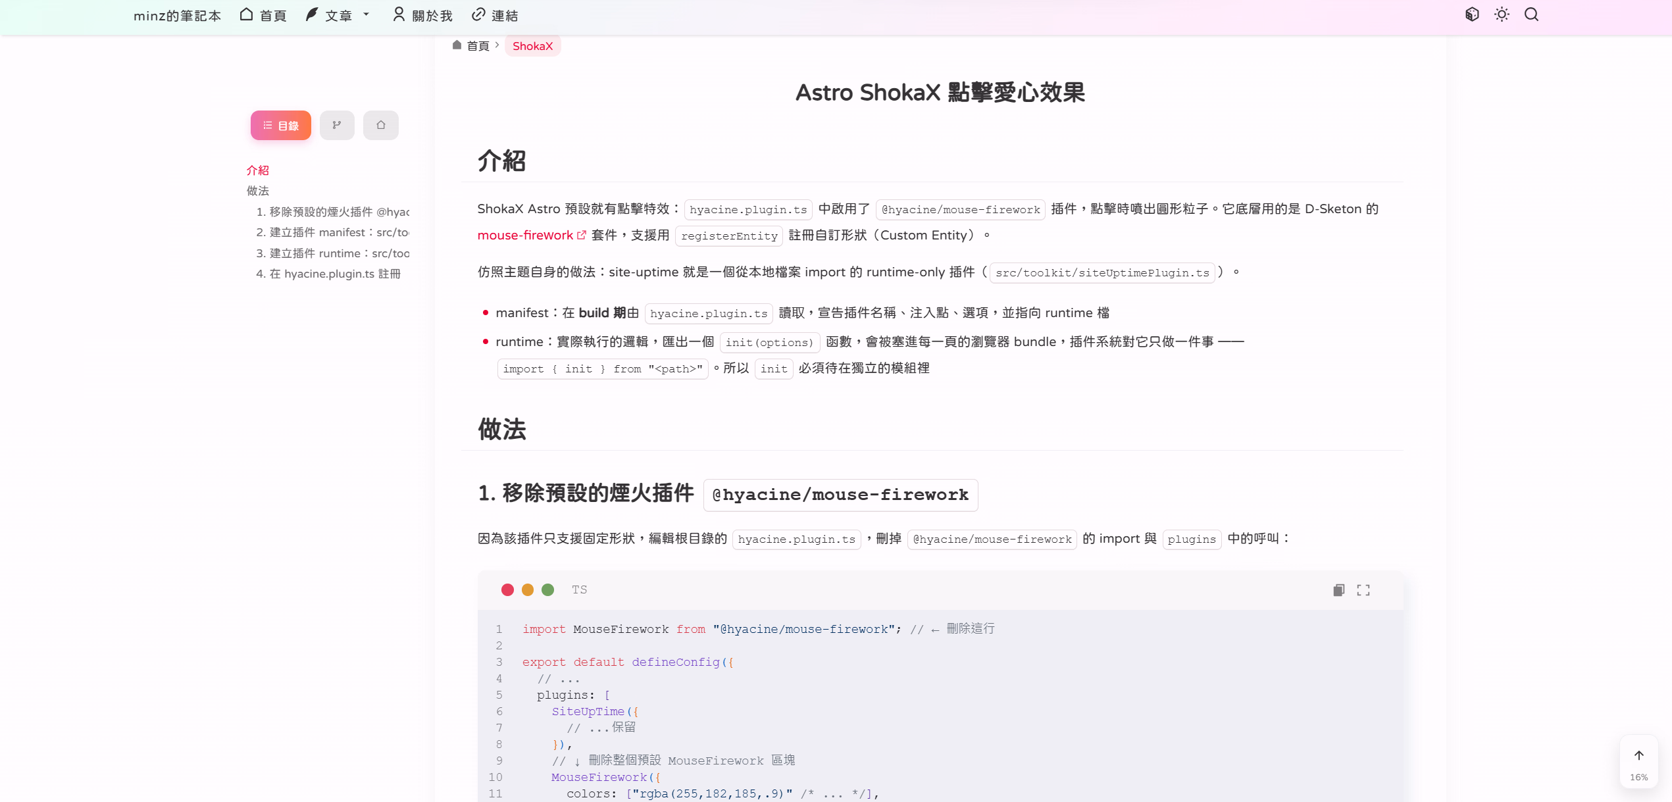Click the ShokaX breadcrumb tag
This screenshot has width=1672, height=802.
coord(532,46)
